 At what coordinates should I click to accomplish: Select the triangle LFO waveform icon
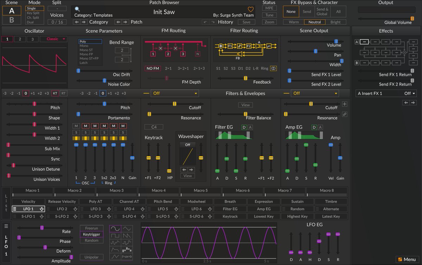coord(127,228)
